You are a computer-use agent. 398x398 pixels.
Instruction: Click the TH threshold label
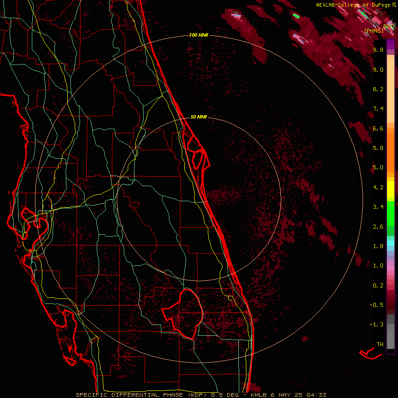pyautogui.click(x=380, y=344)
